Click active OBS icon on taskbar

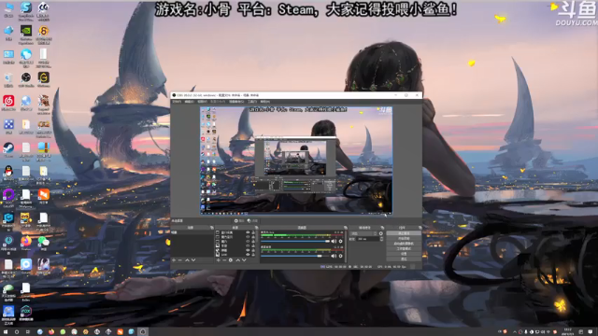[143, 332]
